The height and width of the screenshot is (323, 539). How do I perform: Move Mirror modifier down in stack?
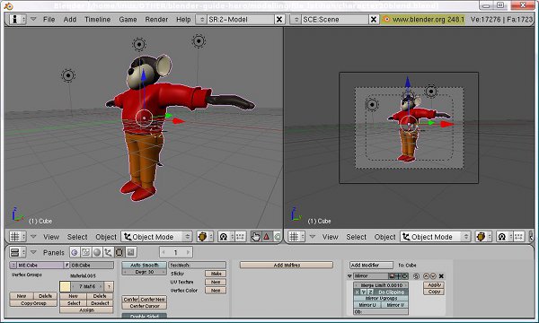433,276
